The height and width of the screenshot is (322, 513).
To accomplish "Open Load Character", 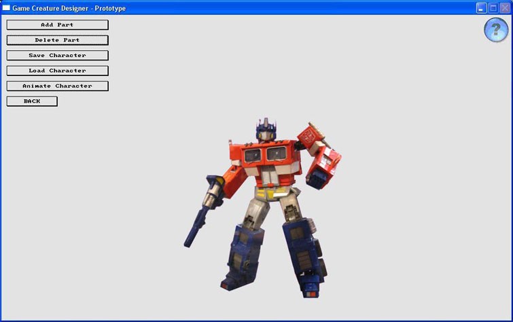I will coord(57,71).
